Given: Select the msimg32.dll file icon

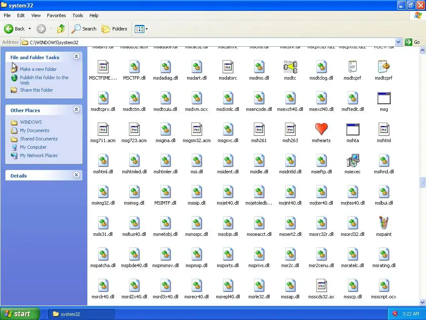Looking at the screenshot, I should pyautogui.click(x=103, y=192).
